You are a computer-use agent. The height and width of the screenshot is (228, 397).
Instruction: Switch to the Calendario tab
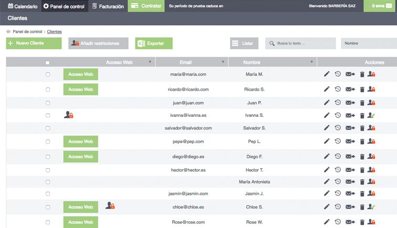(23, 6)
